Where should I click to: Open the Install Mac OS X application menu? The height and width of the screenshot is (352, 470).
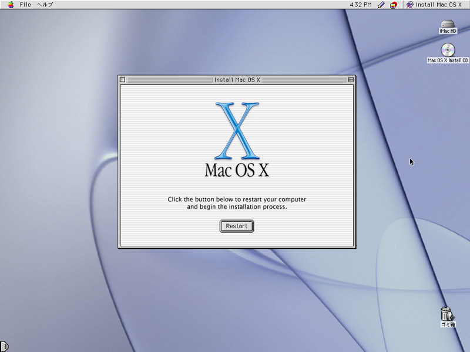tap(434, 5)
